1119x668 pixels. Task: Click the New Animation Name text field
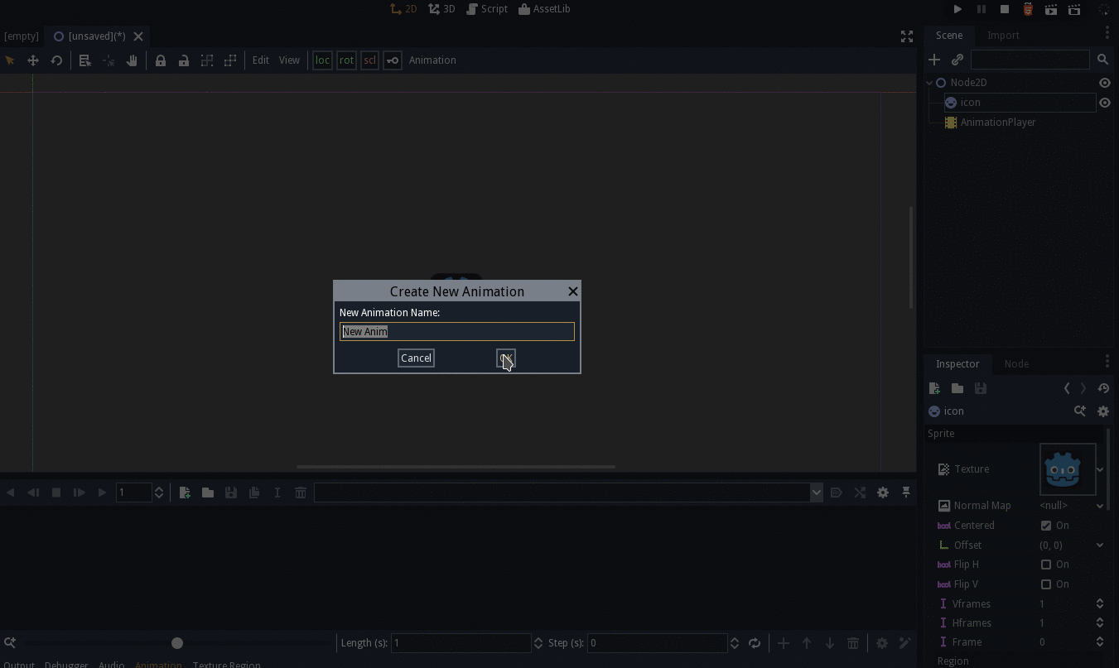pyautogui.click(x=456, y=331)
